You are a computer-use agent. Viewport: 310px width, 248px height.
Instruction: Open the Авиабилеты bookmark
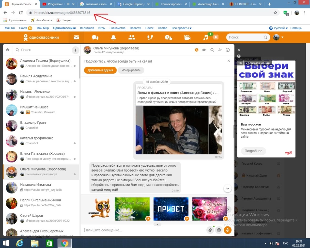pyautogui.click(x=42, y=20)
